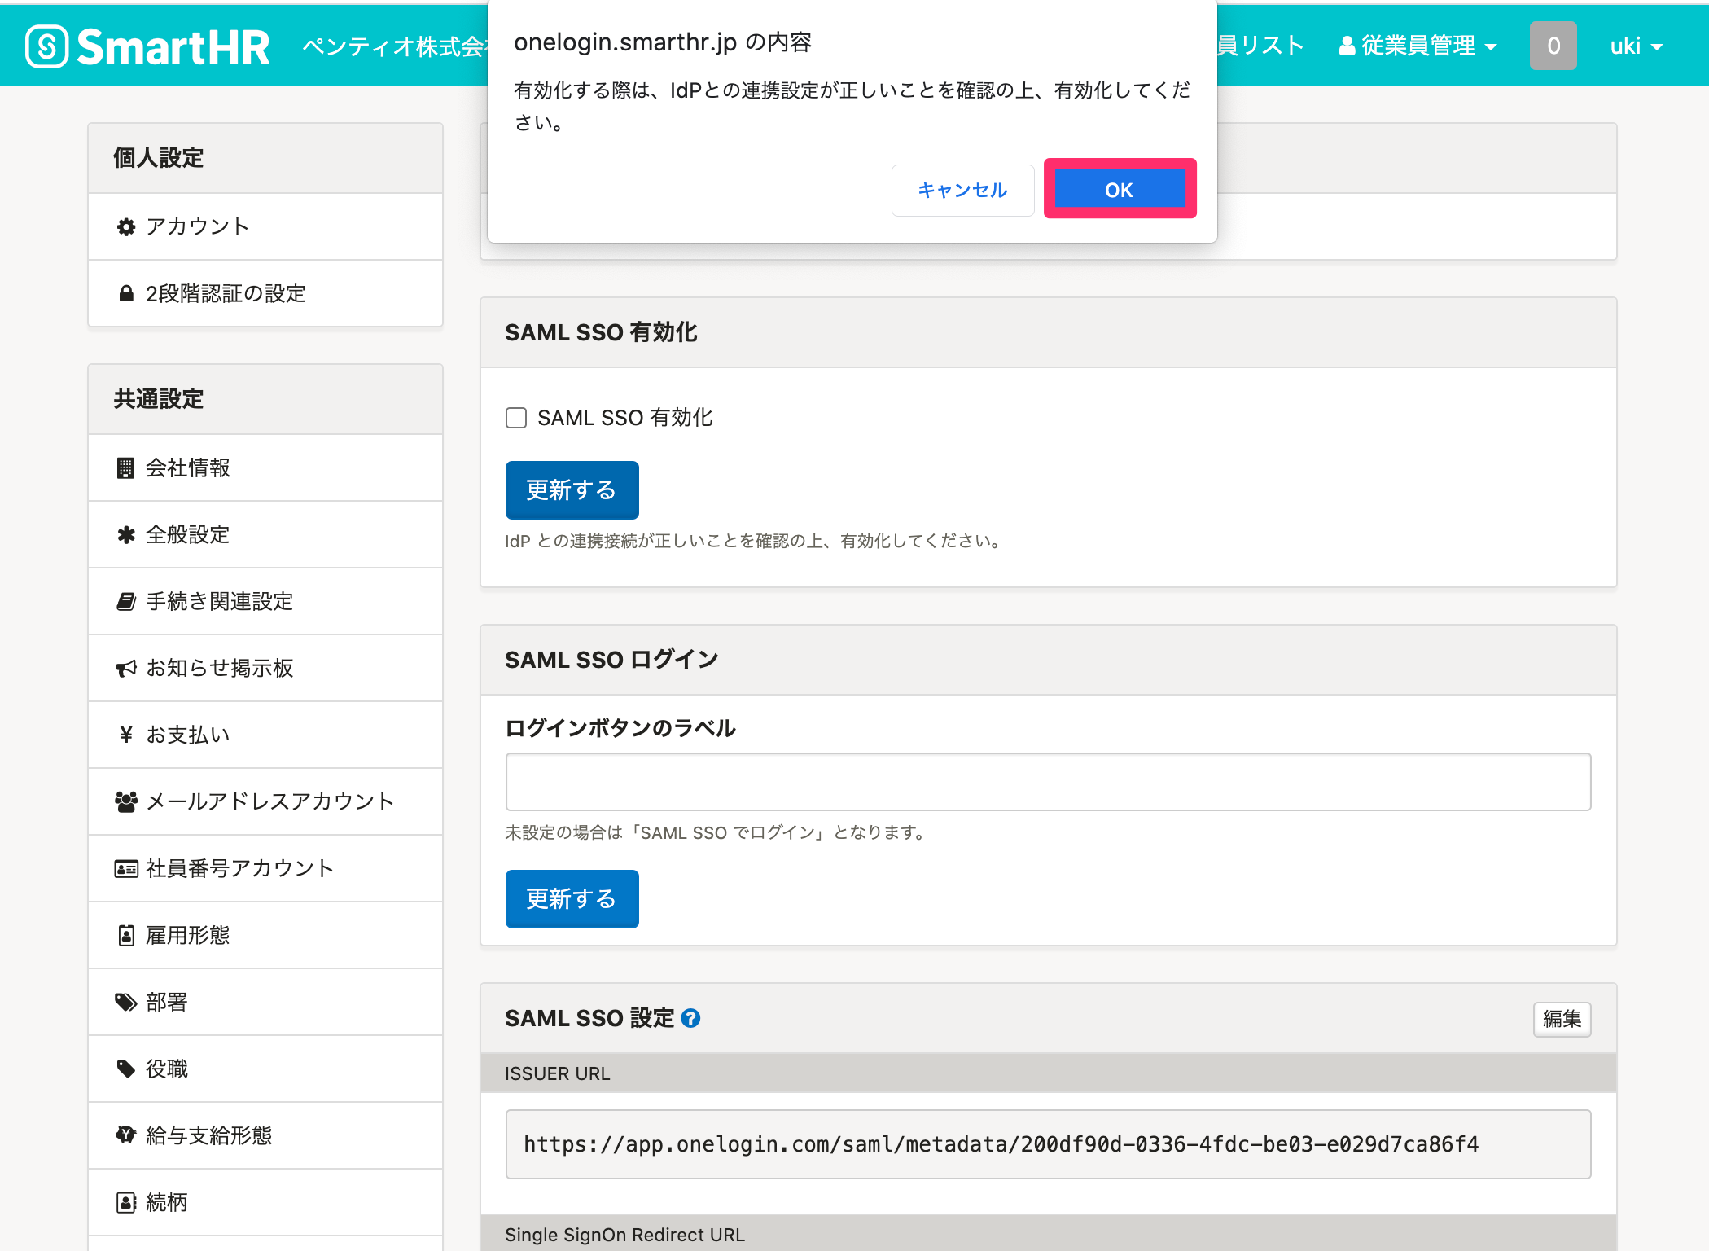Click the ログインボタンのラベル text field

tap(1048, 781)
